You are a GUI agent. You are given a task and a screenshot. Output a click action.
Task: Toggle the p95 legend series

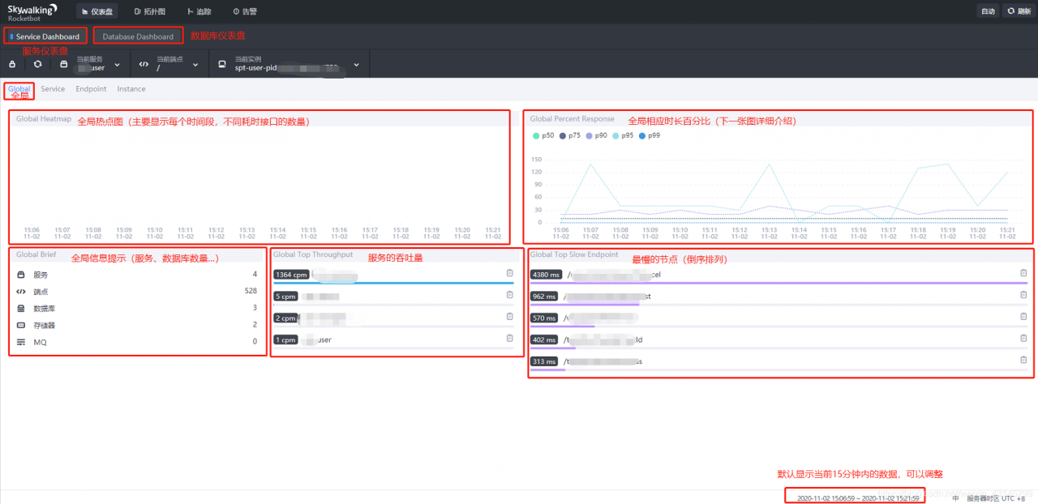pyautogui.click(x=624, y=135)
